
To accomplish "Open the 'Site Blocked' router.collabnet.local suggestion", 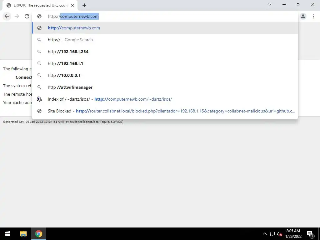I will 165,111.
